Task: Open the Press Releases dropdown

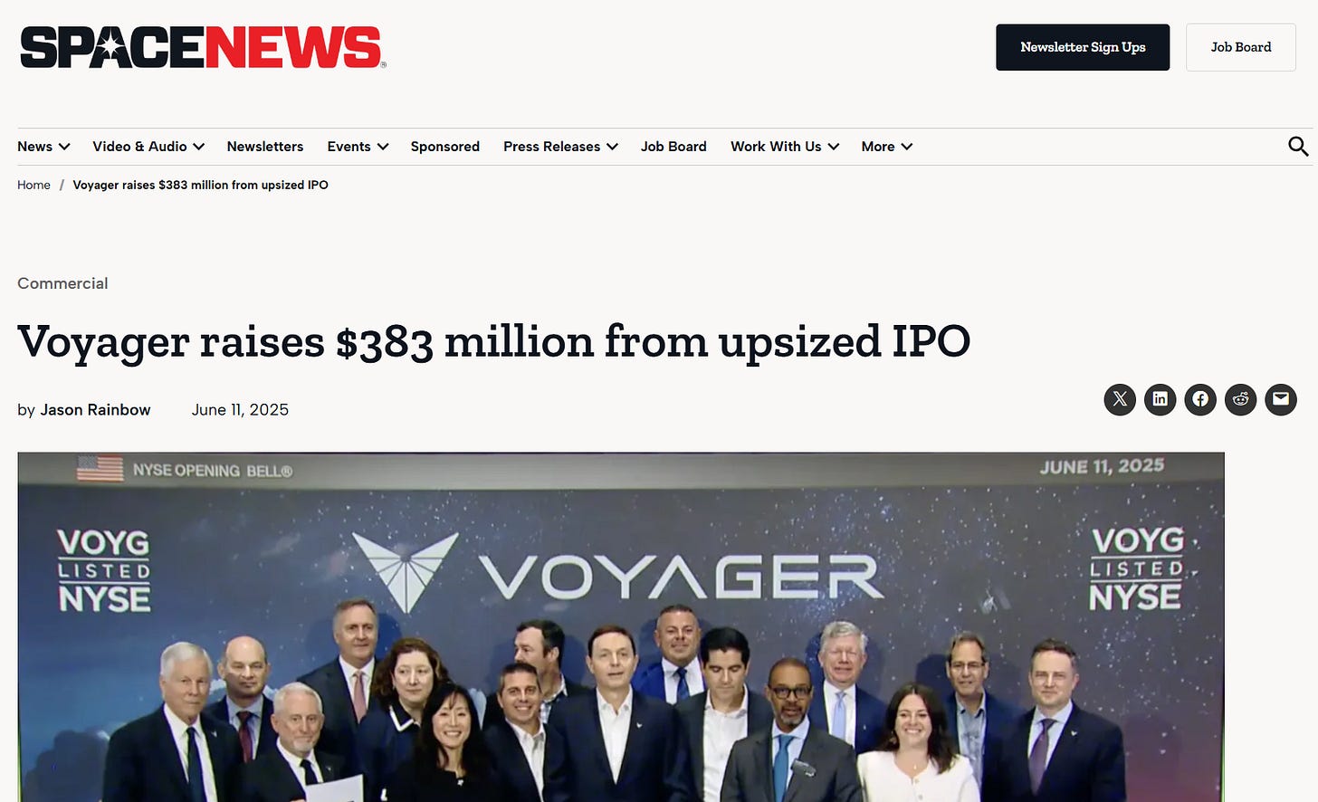Action: click(560, 147)
